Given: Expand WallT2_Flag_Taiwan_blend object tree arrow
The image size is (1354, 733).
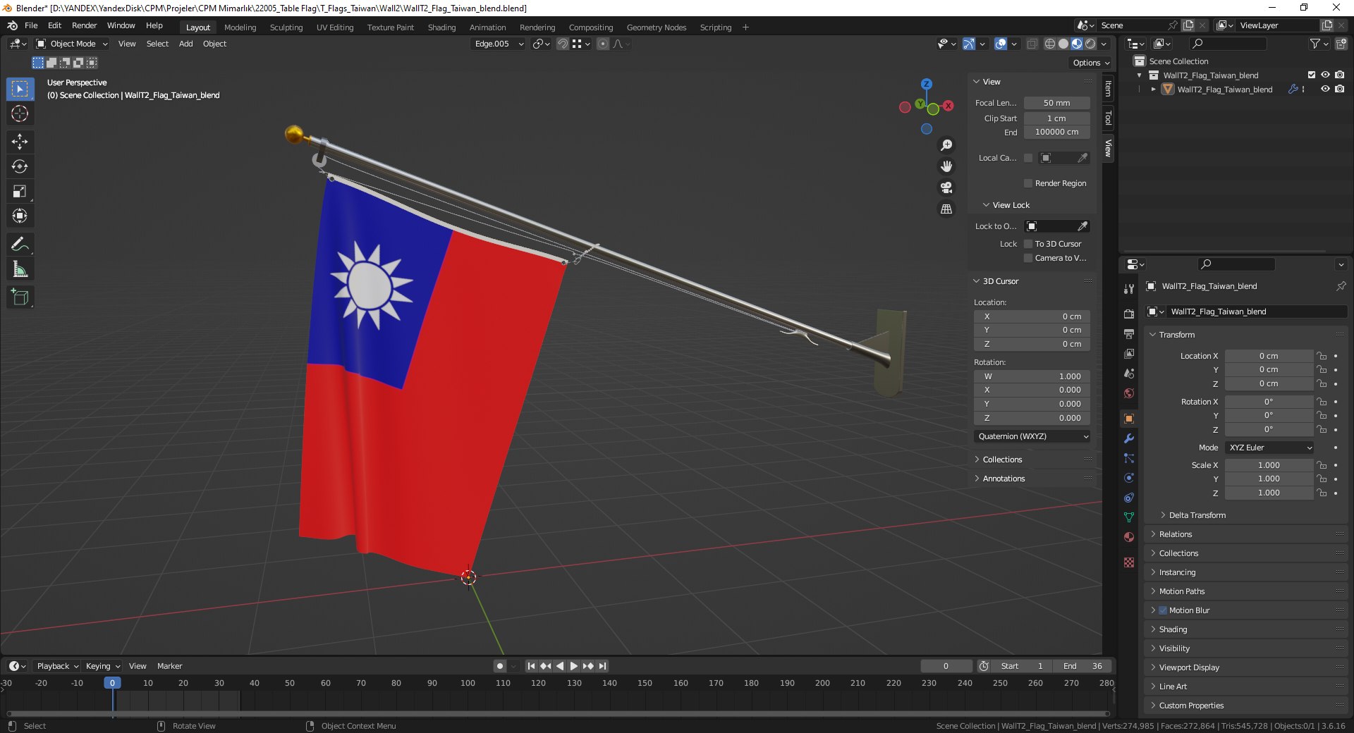Looking at the screenshot, I should pyautogui.click(x=1154, y=90).
